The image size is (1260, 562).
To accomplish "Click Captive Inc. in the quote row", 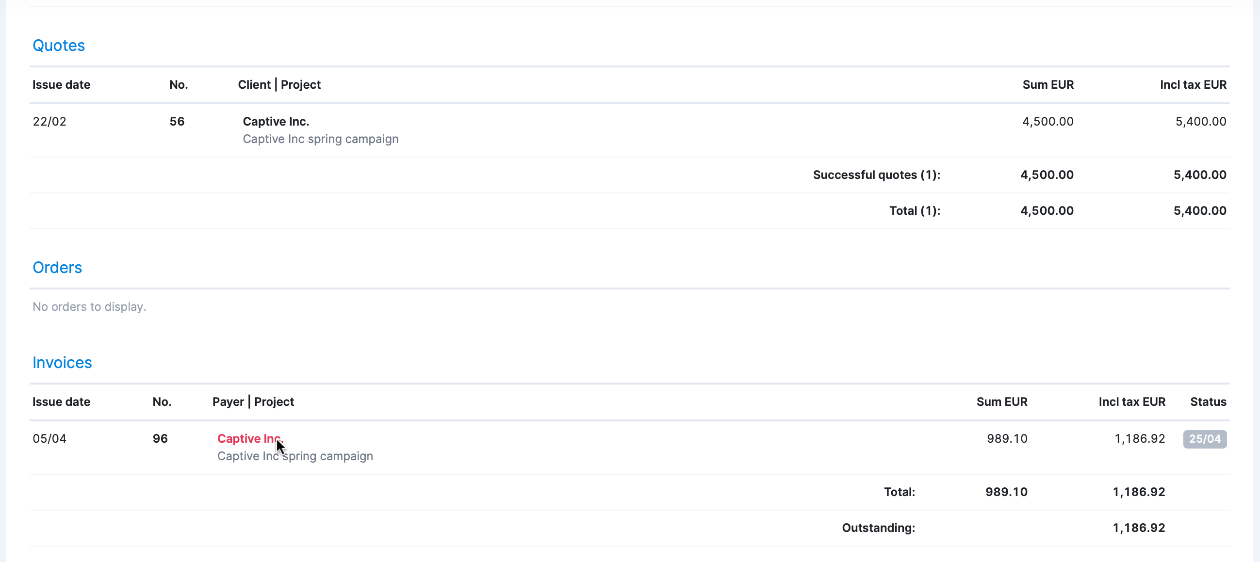I will [x=276, y=121].
